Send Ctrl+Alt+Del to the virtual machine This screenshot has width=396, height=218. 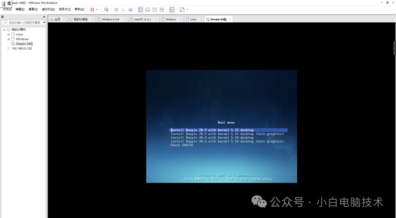(106, 10)
